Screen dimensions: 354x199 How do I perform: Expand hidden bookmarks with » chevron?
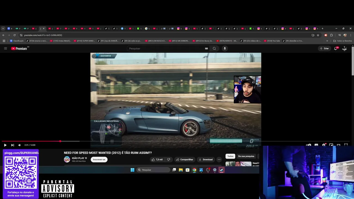[327, 41]
